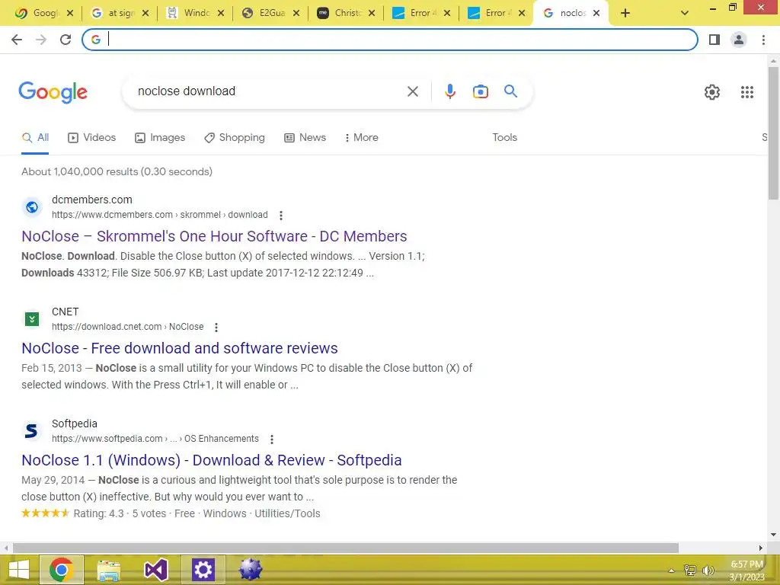Click the scrollbar down arrow
Viewport: 780px width, 585px height.
[x=773, y=535]
